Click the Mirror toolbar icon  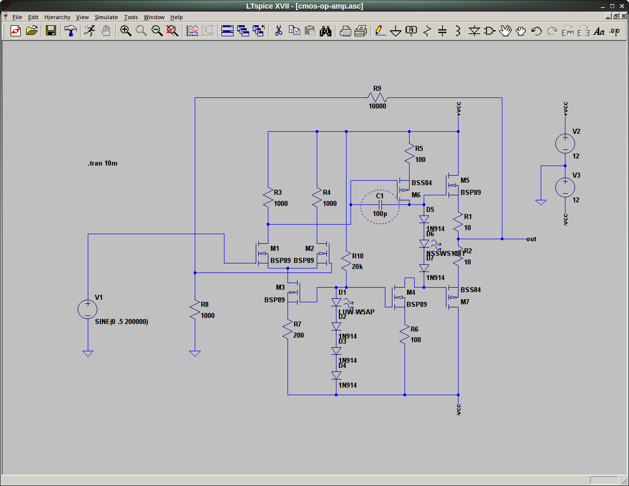[x=584, y=31]
